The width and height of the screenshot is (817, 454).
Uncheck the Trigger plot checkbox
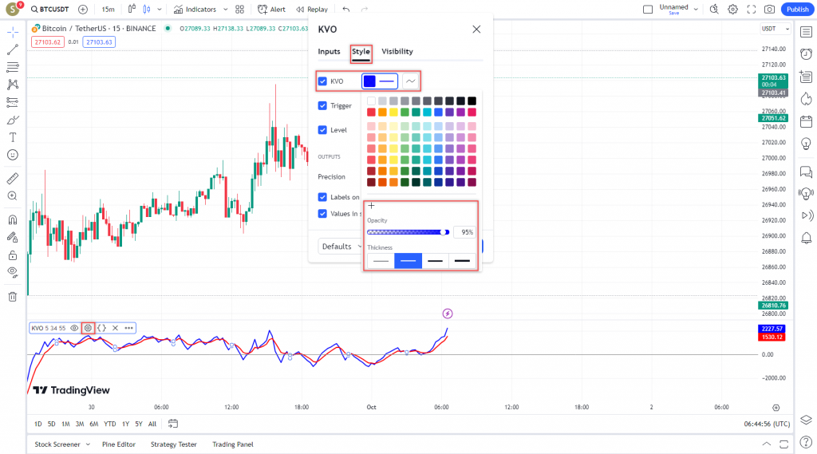tap(322, 106)
